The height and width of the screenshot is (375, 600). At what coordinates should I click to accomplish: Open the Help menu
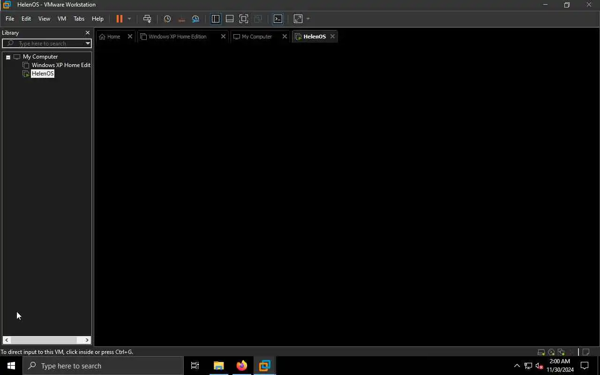click(97, 19)
